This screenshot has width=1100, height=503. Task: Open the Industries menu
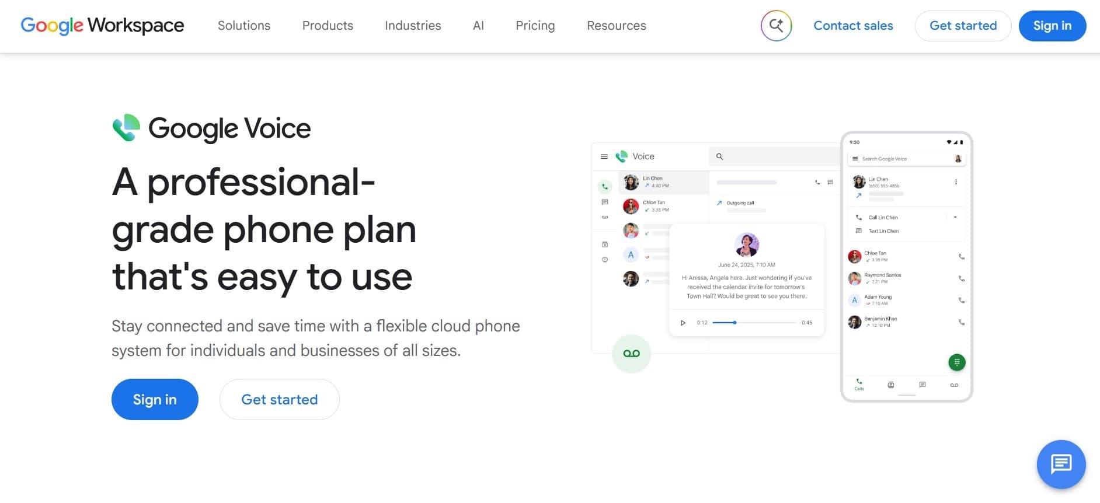point(413,26)
